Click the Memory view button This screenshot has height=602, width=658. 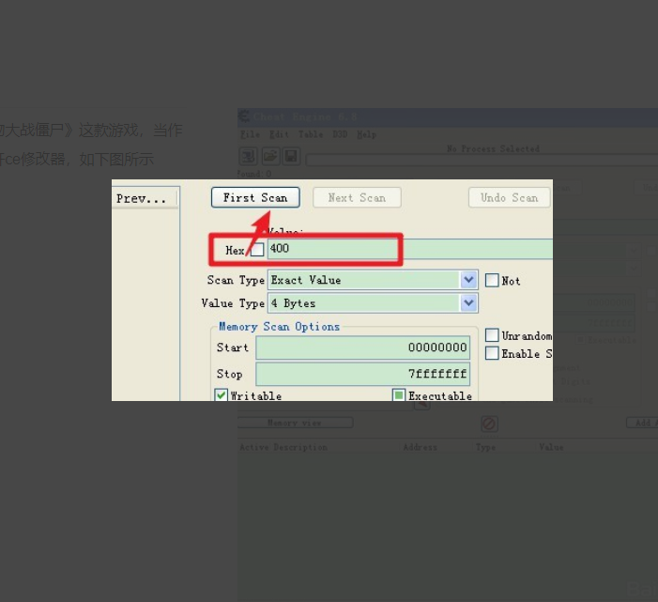pyautogui.click(x=294, y=424)
